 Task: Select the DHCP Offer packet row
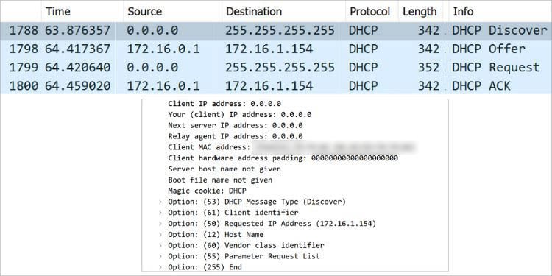point(276,49)
